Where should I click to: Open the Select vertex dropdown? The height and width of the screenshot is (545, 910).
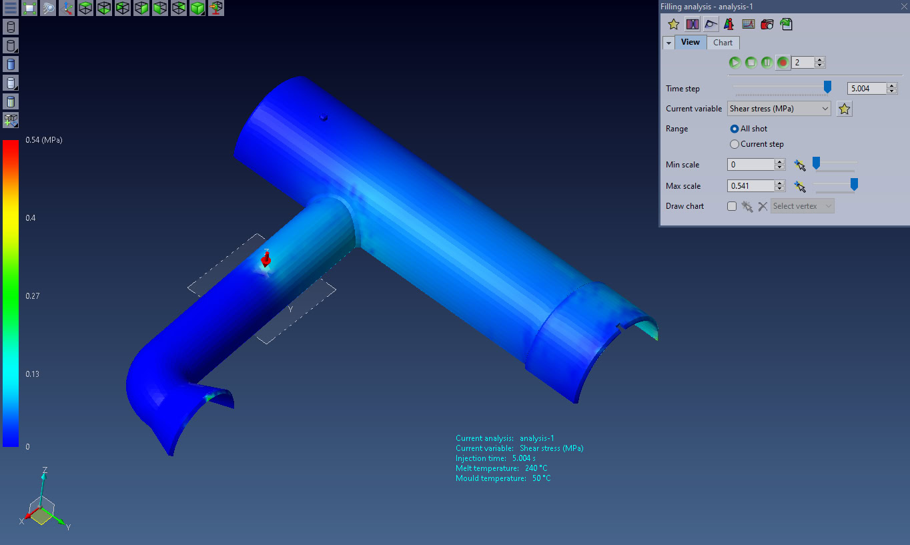[x=802, y=206]
